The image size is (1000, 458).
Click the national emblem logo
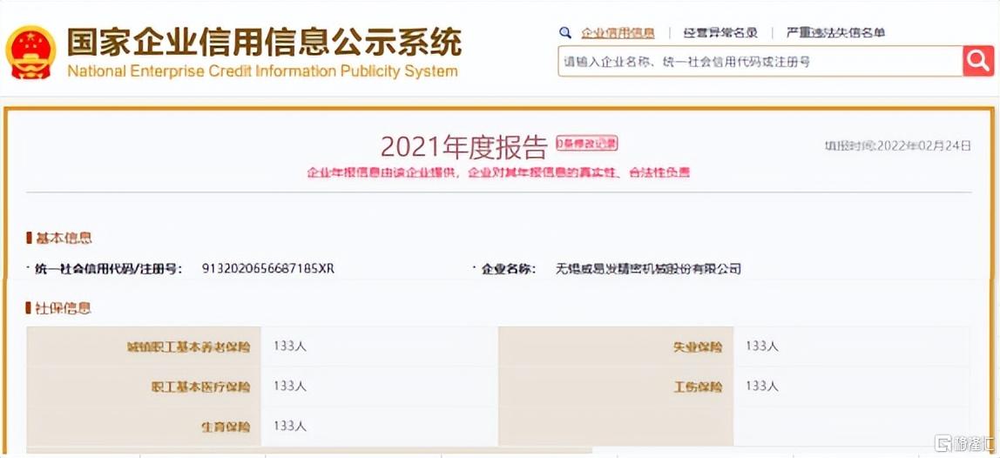(30, 53)
